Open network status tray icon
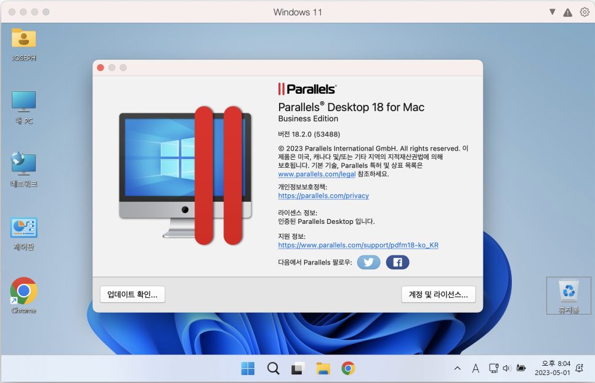 [493, 368]
